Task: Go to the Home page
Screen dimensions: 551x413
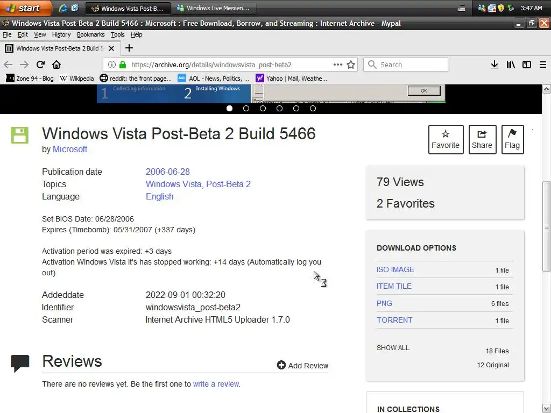Action: (x=56, y=65)
